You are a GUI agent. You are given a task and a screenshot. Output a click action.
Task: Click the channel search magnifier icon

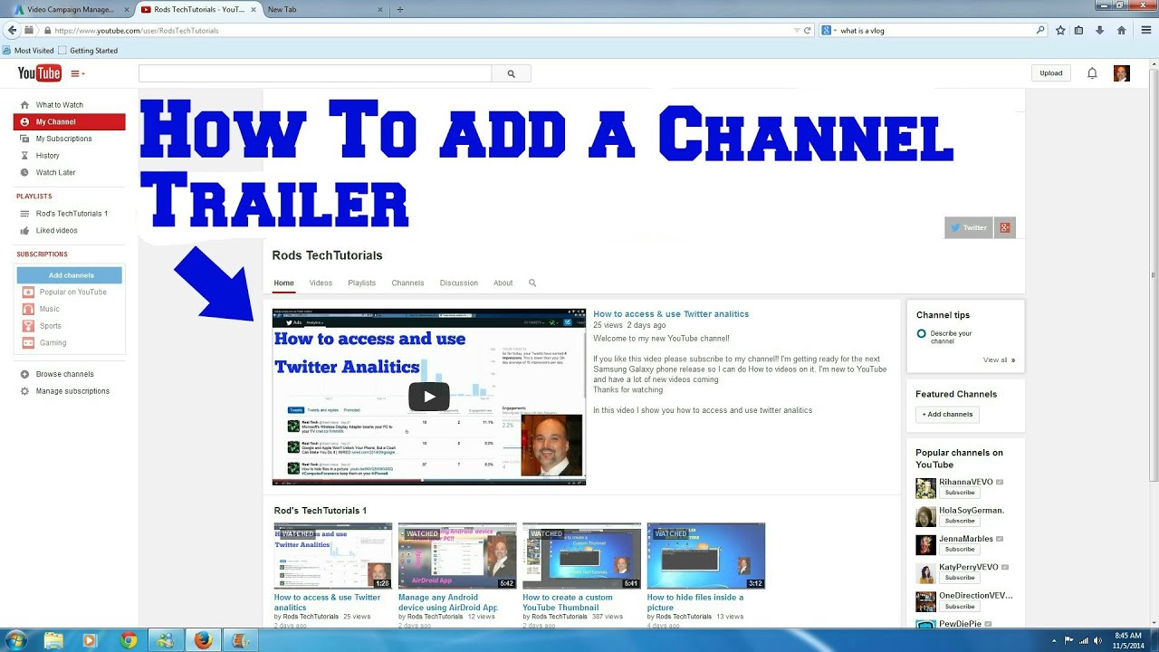click(x=532, y=283)
